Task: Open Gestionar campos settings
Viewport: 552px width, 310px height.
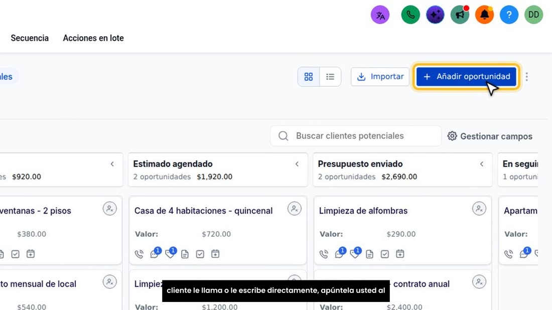Action: [490, 136]
